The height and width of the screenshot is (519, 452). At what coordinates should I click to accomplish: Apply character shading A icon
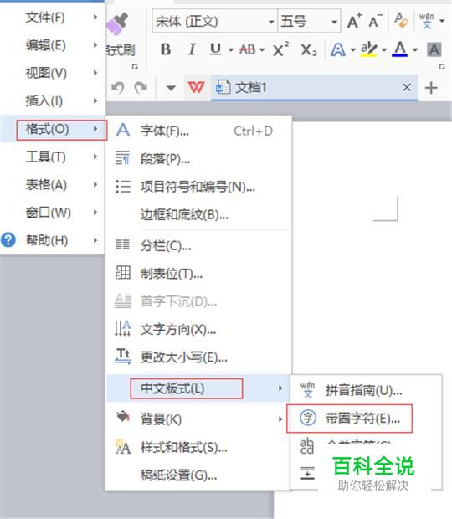434,49
